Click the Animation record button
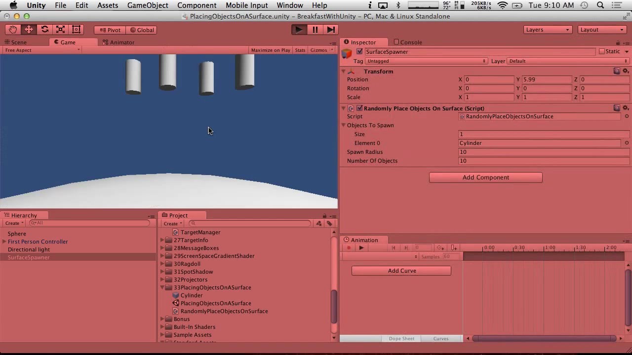 (349, 248)
